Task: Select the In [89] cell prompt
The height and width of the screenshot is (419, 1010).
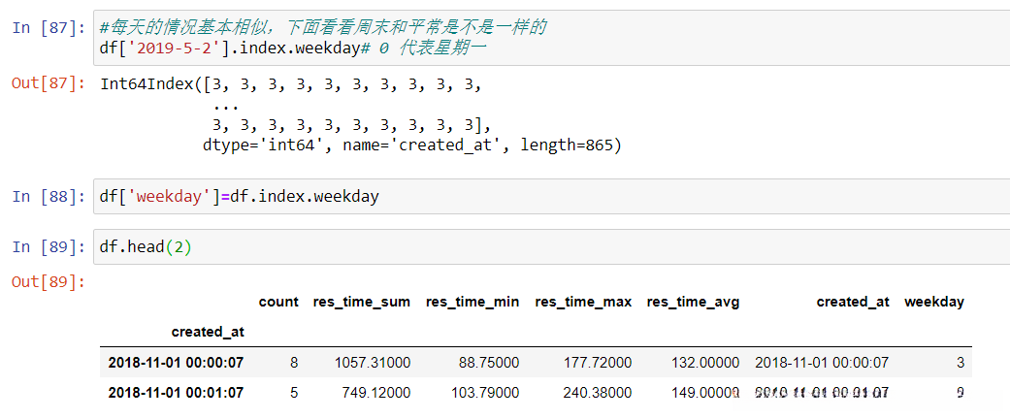Action: 42,246
